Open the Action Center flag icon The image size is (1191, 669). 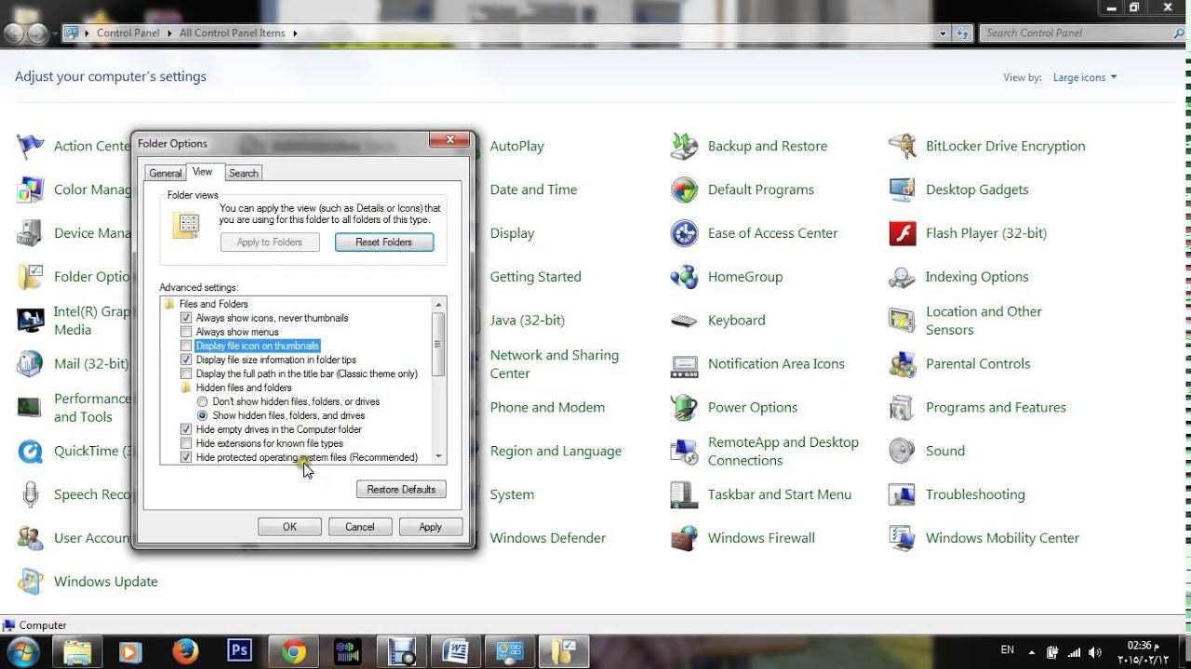[31, 146]
